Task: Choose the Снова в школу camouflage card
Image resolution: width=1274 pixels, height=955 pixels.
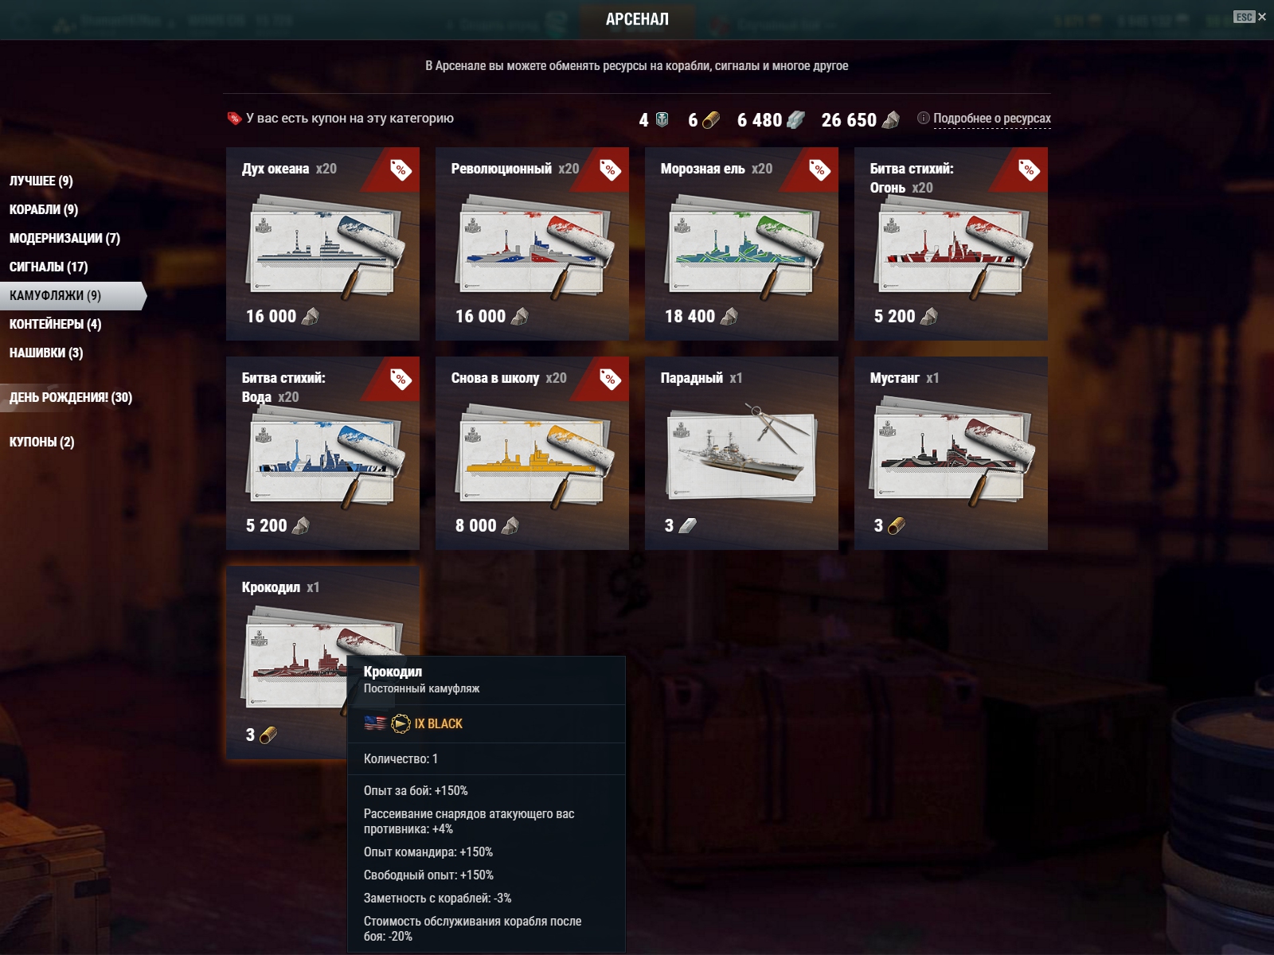Action: 532,453
